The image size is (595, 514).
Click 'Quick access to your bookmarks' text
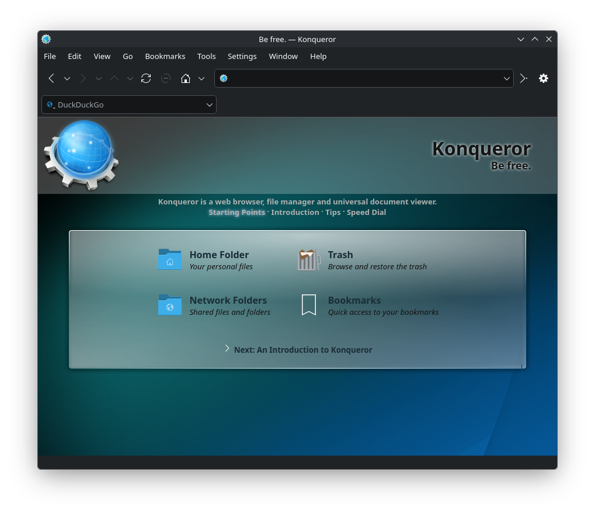tap(383, 312)
